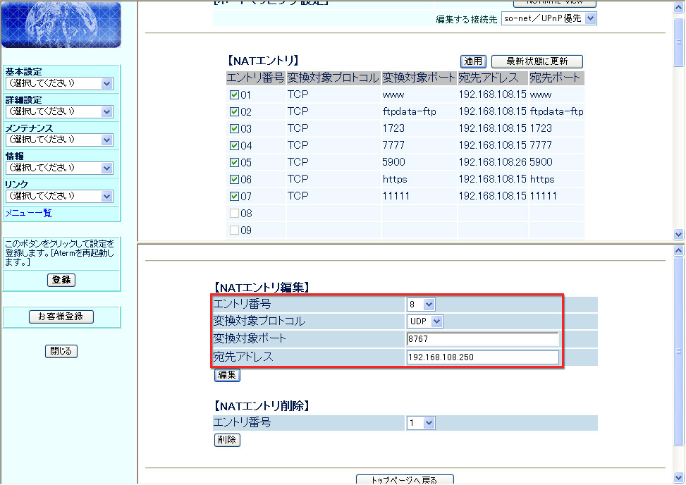The width and height of the screenshot is (686, 485).
Task: Open entry number dropdown in NATエントリ削除
Action: [x=421, y=423]
